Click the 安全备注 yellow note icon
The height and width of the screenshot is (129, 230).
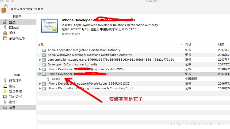click(5, 91)
